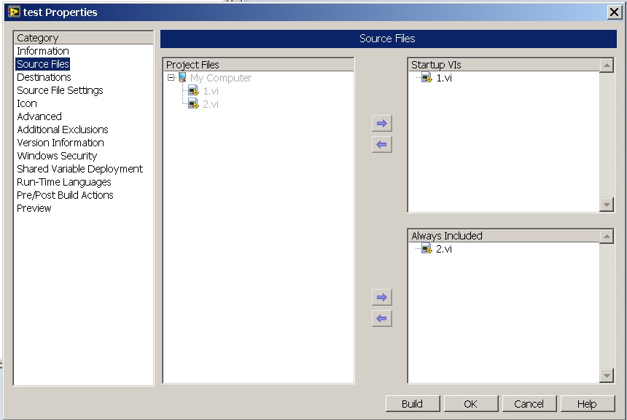This screenshot has height=420, width=627.
Task: Click the Startup VIs scrollbar down arrow
Action: 607,205
